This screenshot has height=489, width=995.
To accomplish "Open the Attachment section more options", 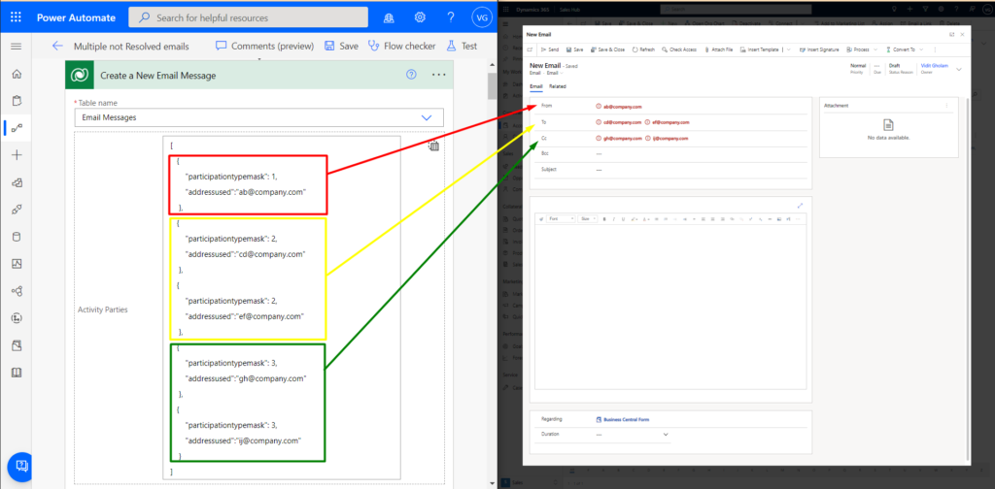I will (x=946, y=106).
